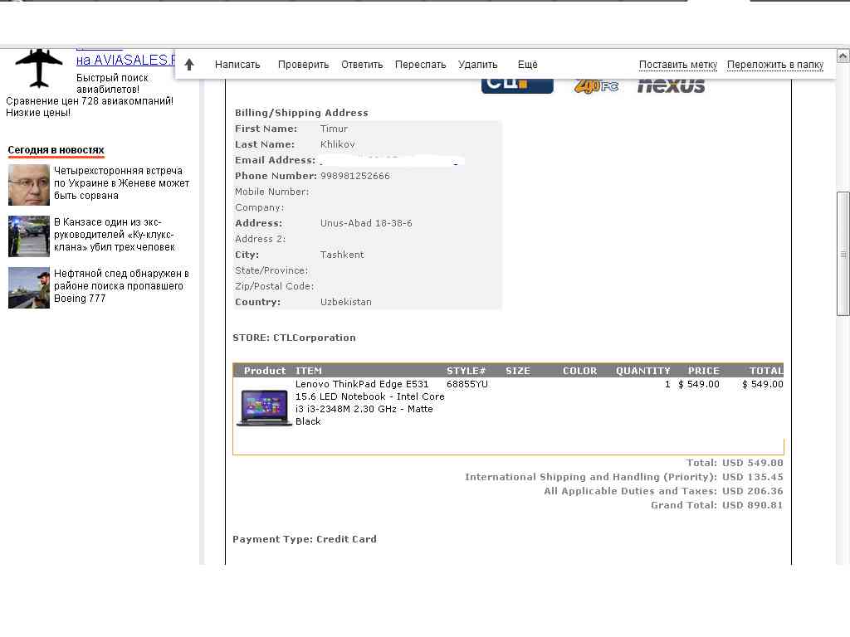
Task: Click the vertical scrollbar thumb
Action: click(x=843, y=254)
